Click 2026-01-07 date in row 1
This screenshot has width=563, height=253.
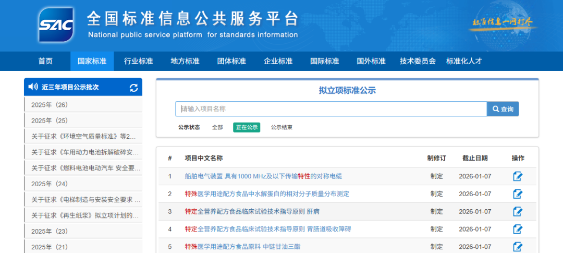point(475,176)
